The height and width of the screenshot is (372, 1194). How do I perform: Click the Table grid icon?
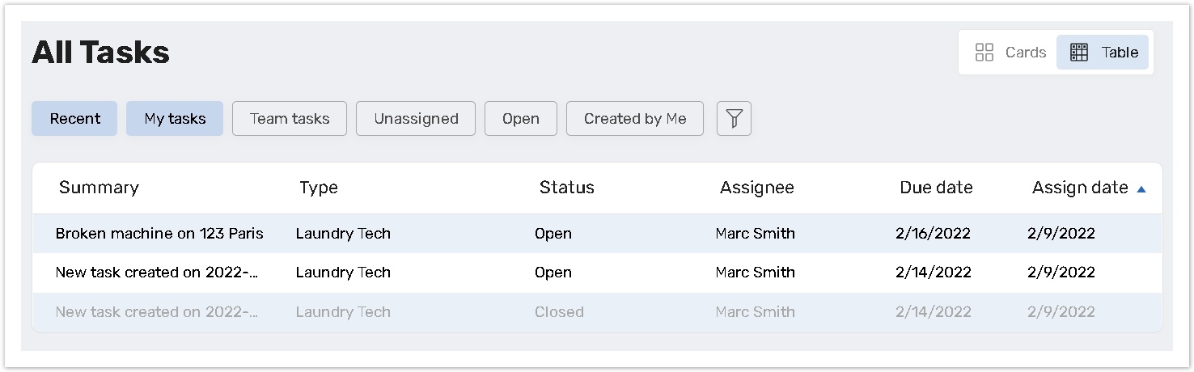[1079, 53]
